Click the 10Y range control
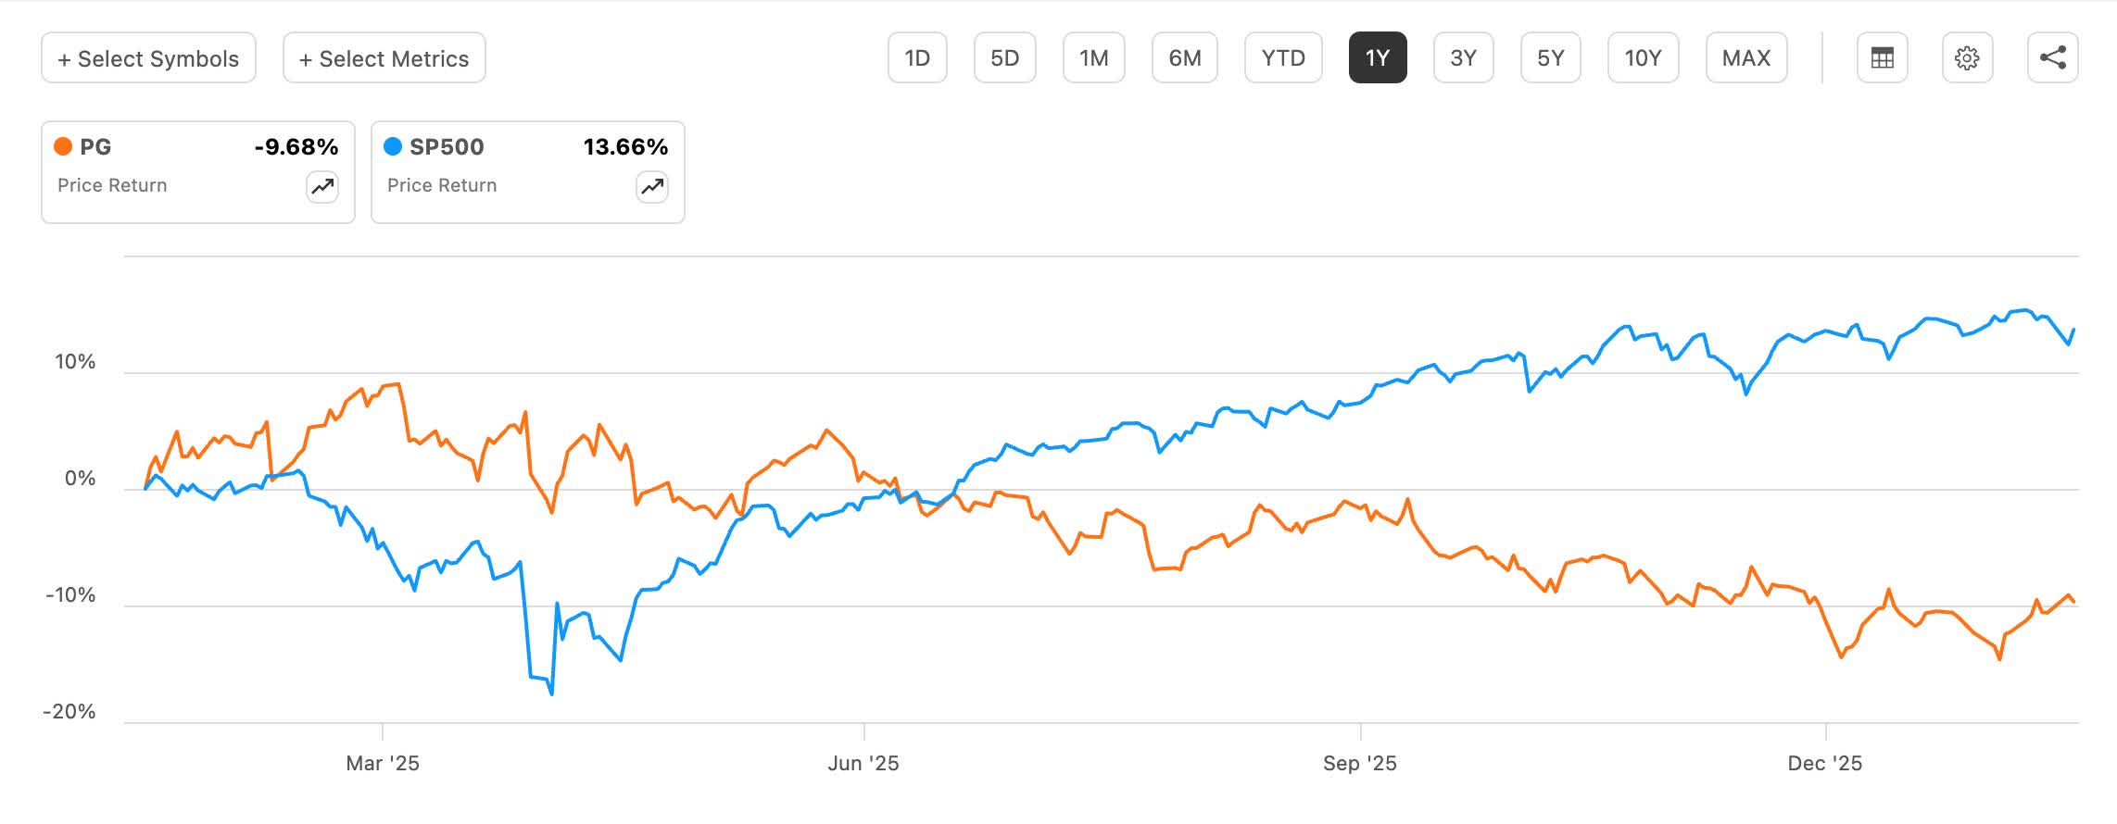The image size is (2117, 824). [1642, 57]
